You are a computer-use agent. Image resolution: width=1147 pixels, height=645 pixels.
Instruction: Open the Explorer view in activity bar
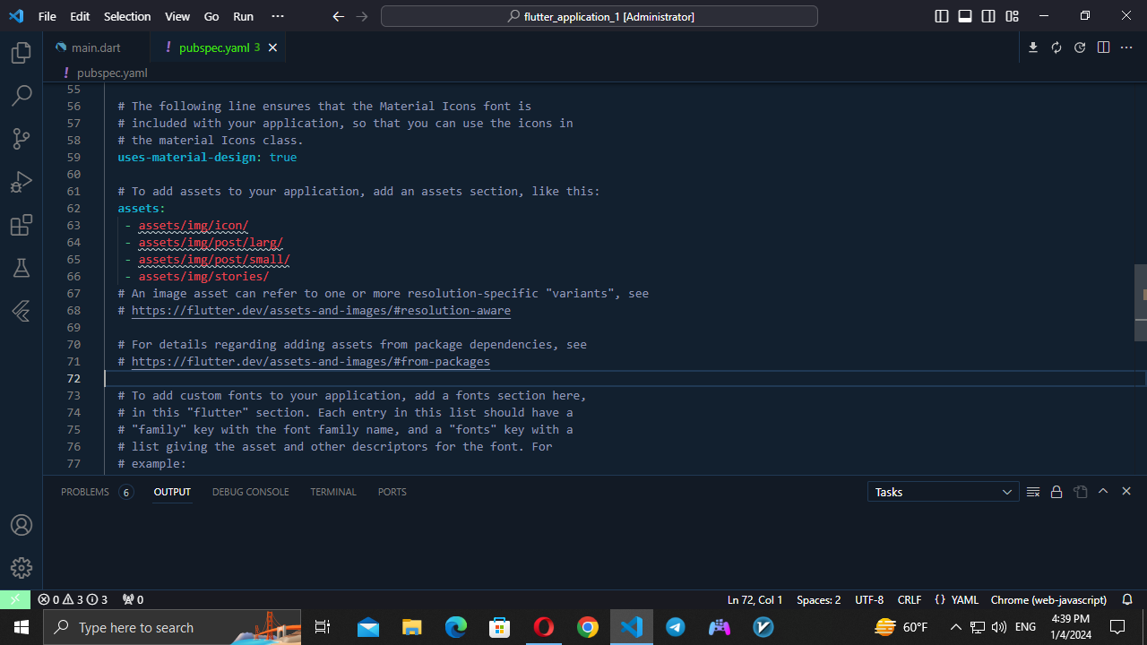pyautogui.click(x=22, y=54)
